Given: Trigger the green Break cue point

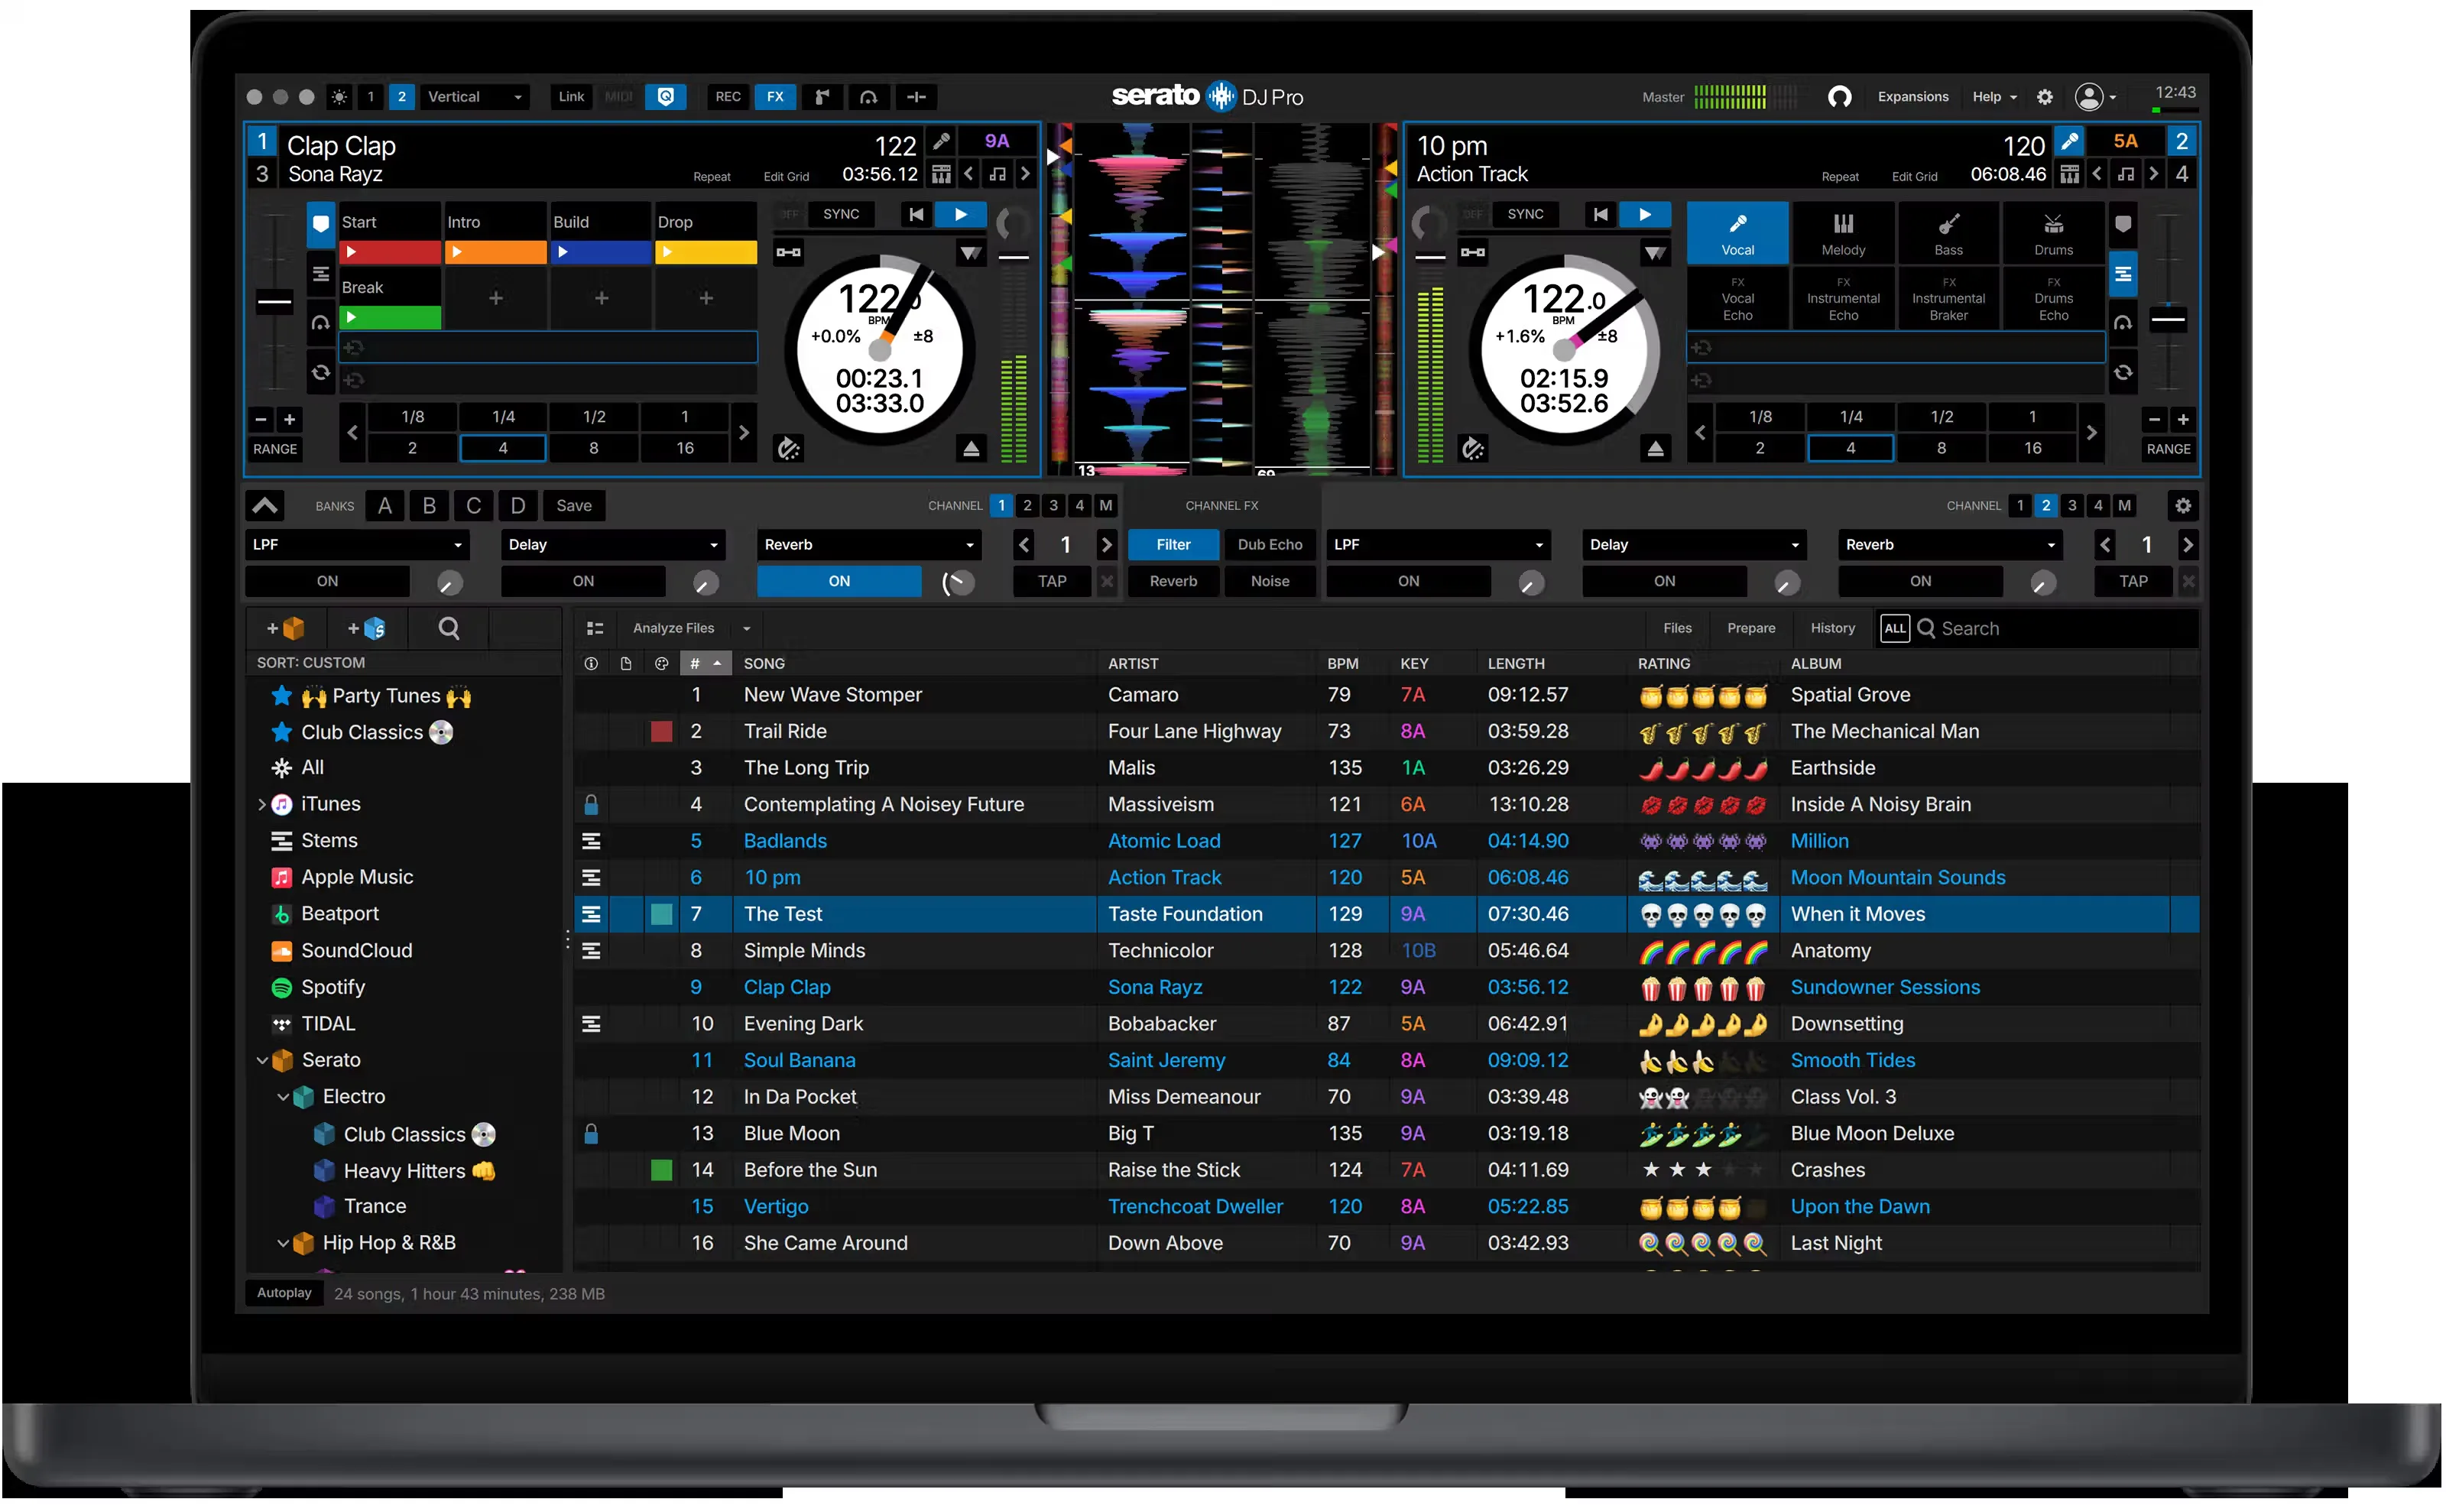Looking at the screenshot, I should 390,318.
